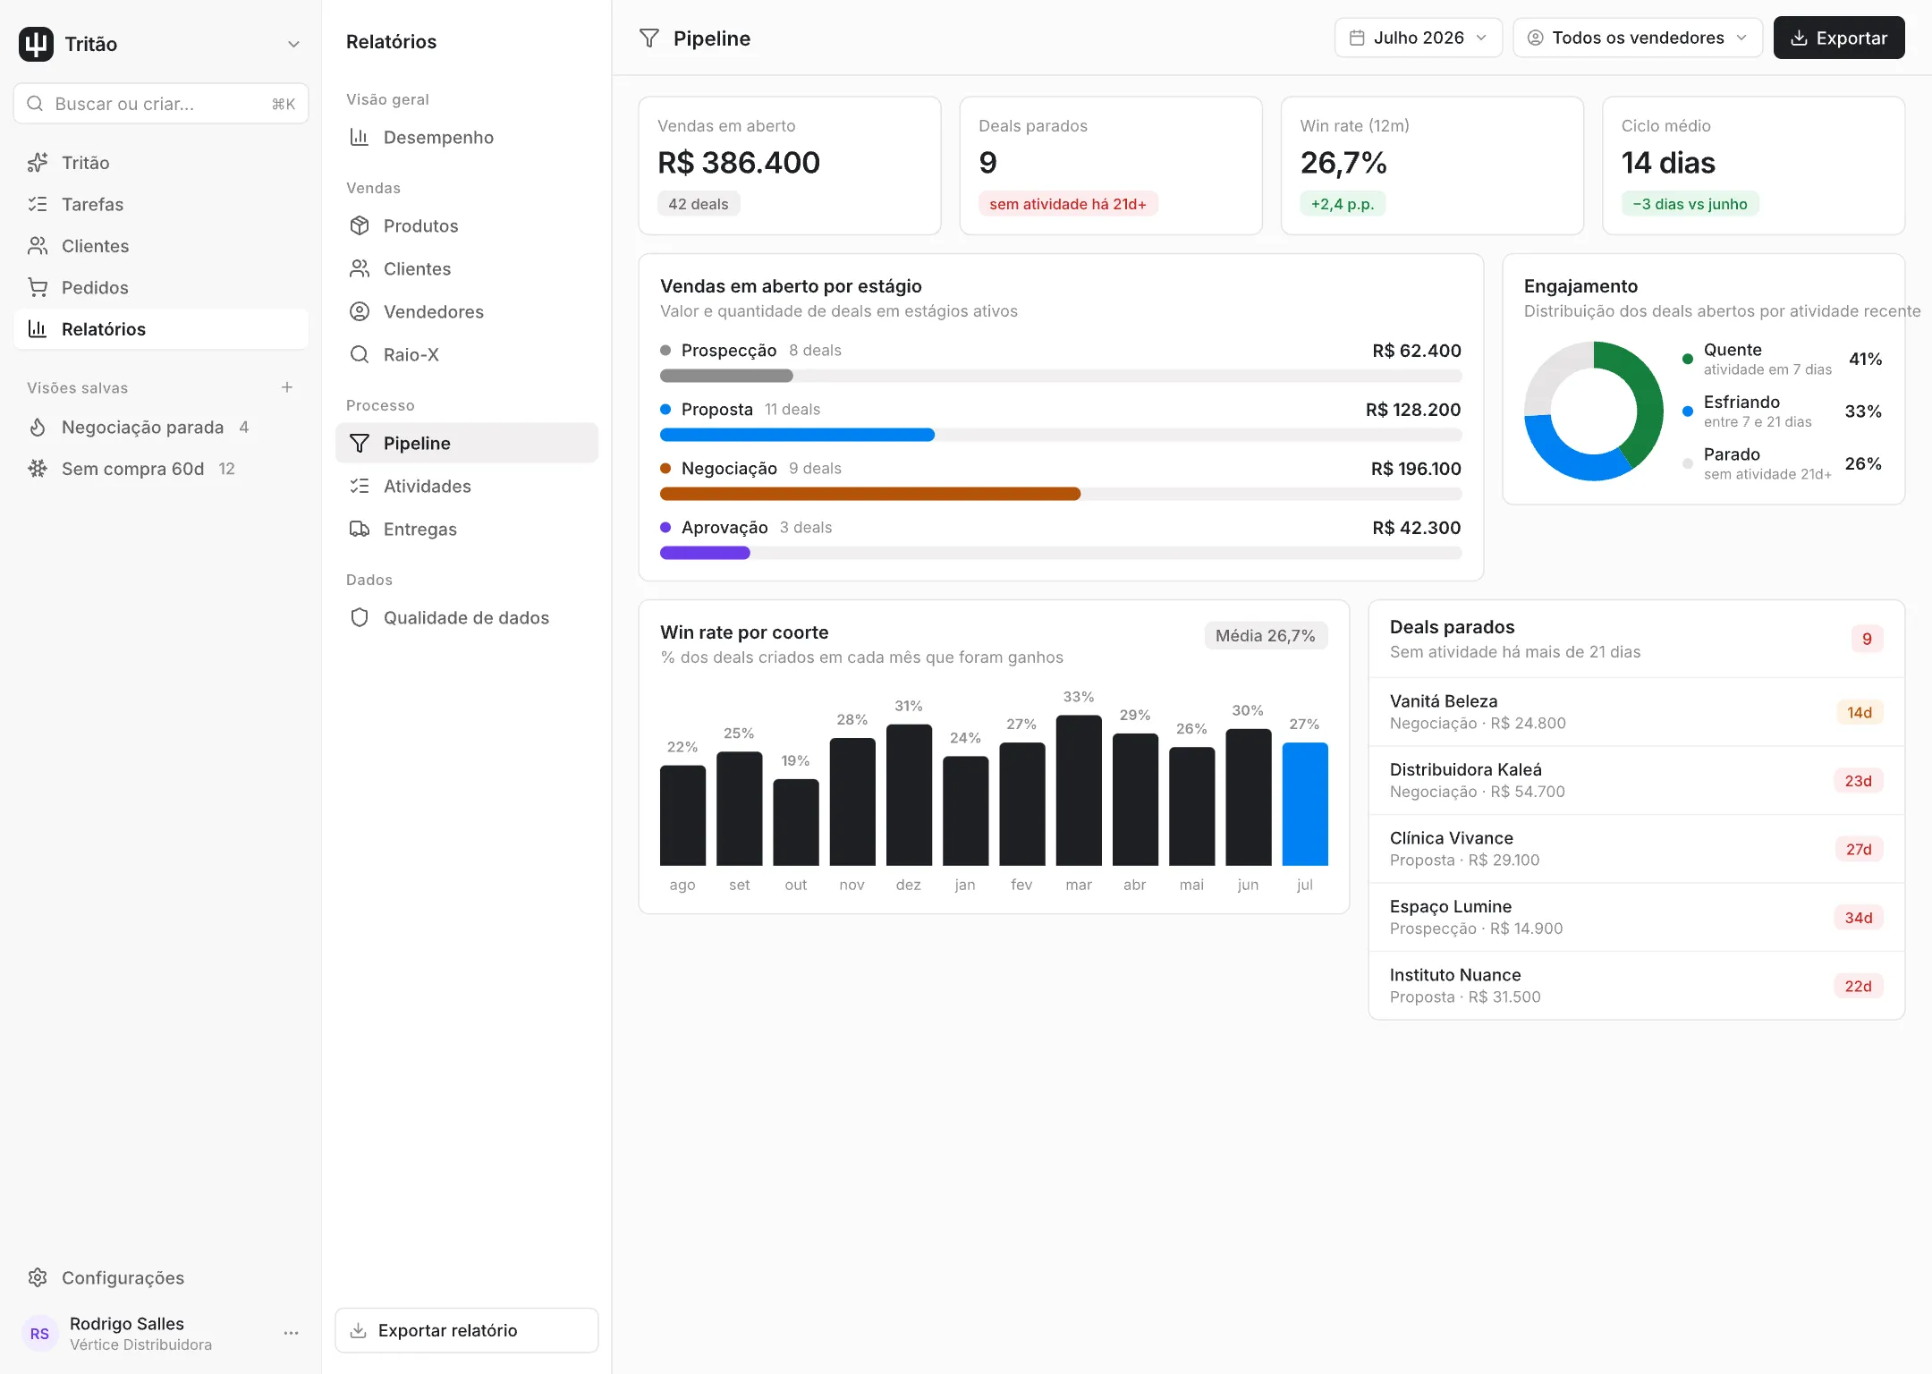
Task: Add a saved view with plus icon
Action: click(x=287, y=387)
